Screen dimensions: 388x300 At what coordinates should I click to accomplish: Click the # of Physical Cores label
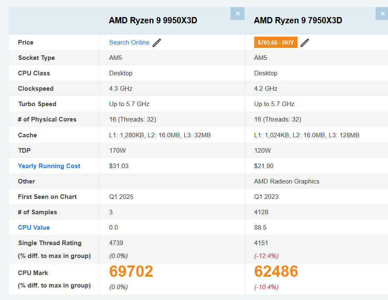[x=47, y=119]
